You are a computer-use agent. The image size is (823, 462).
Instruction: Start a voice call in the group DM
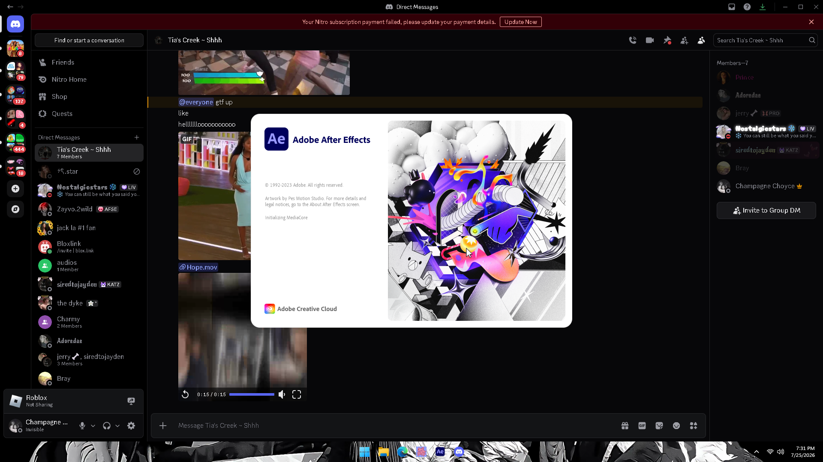[633, 40]
